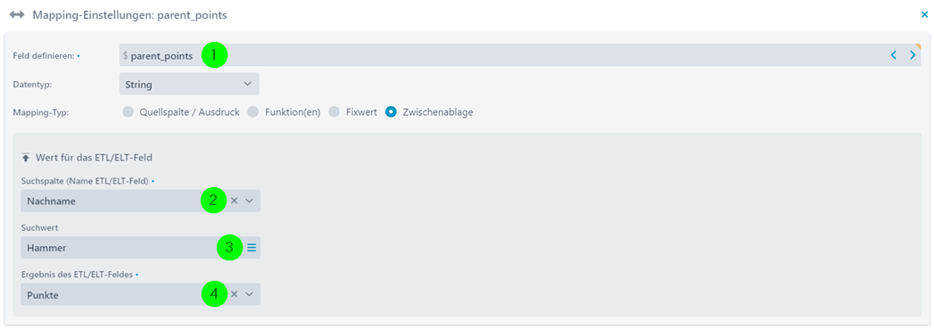This screenshot has height=329, width=934.
Task: Close the Mapping-Einstellungen dialog
Action: point(924,15)
